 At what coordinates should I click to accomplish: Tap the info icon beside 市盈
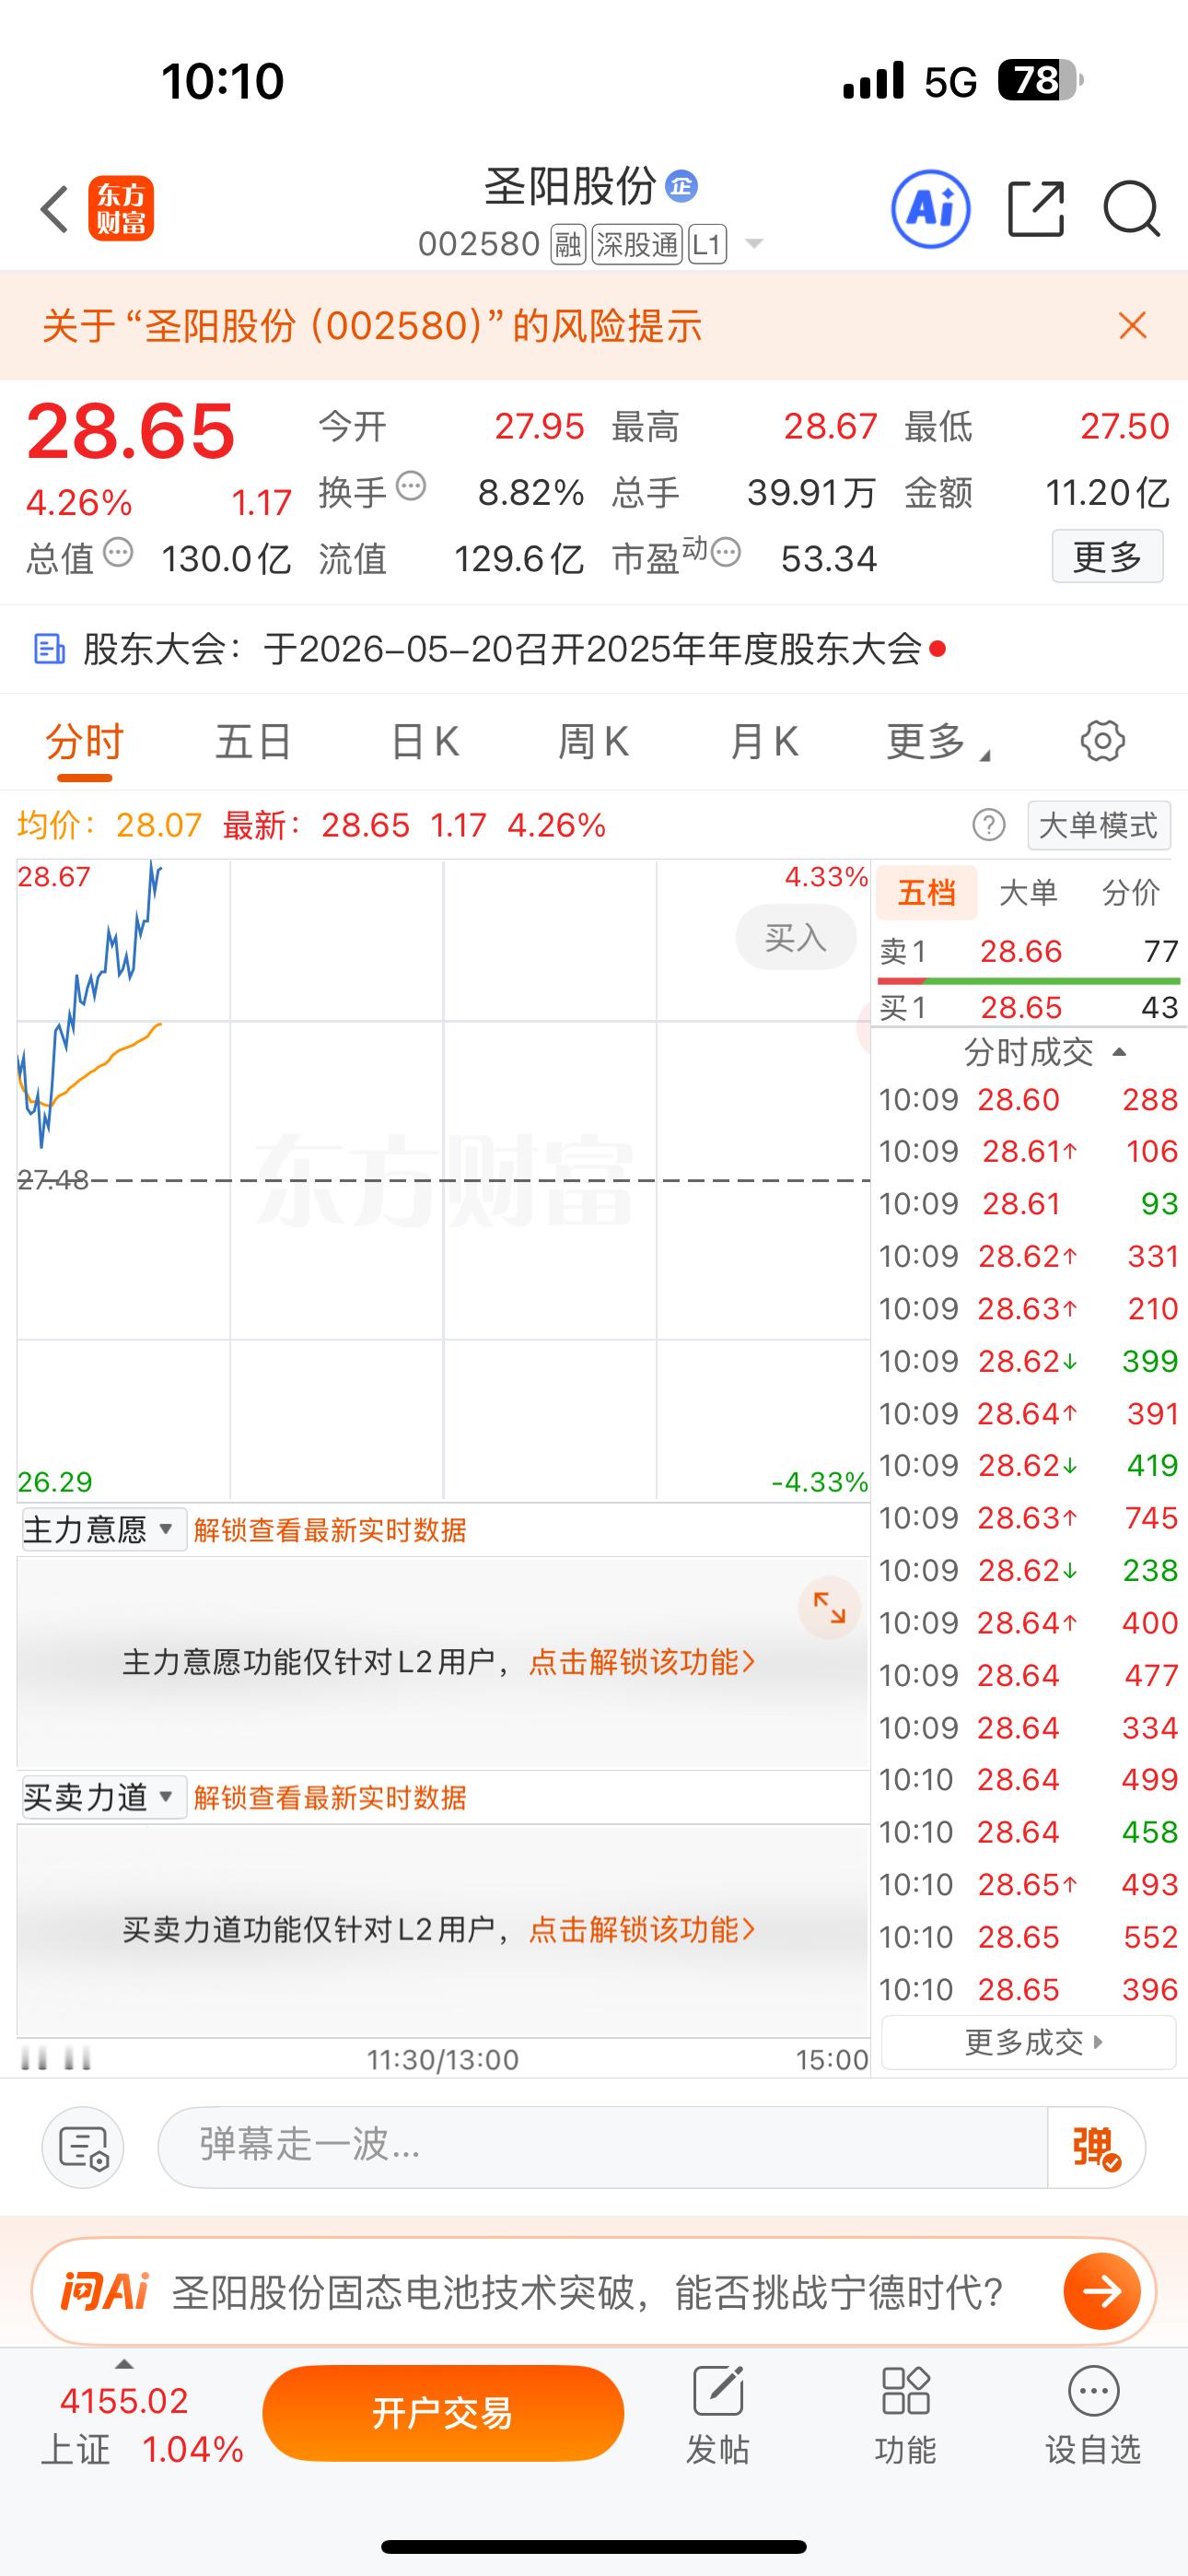(726, 552)
